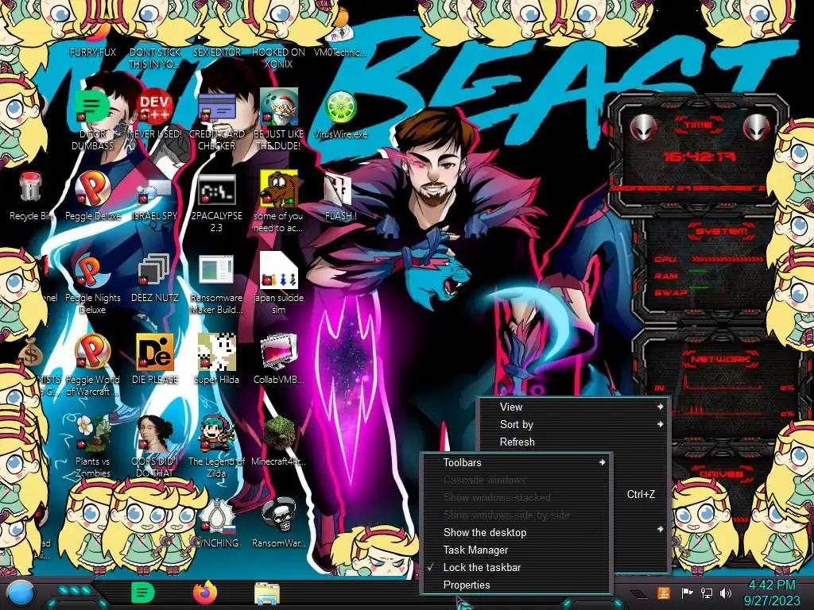Launch the Super Hilda game icon

click(x=216, y=359)
